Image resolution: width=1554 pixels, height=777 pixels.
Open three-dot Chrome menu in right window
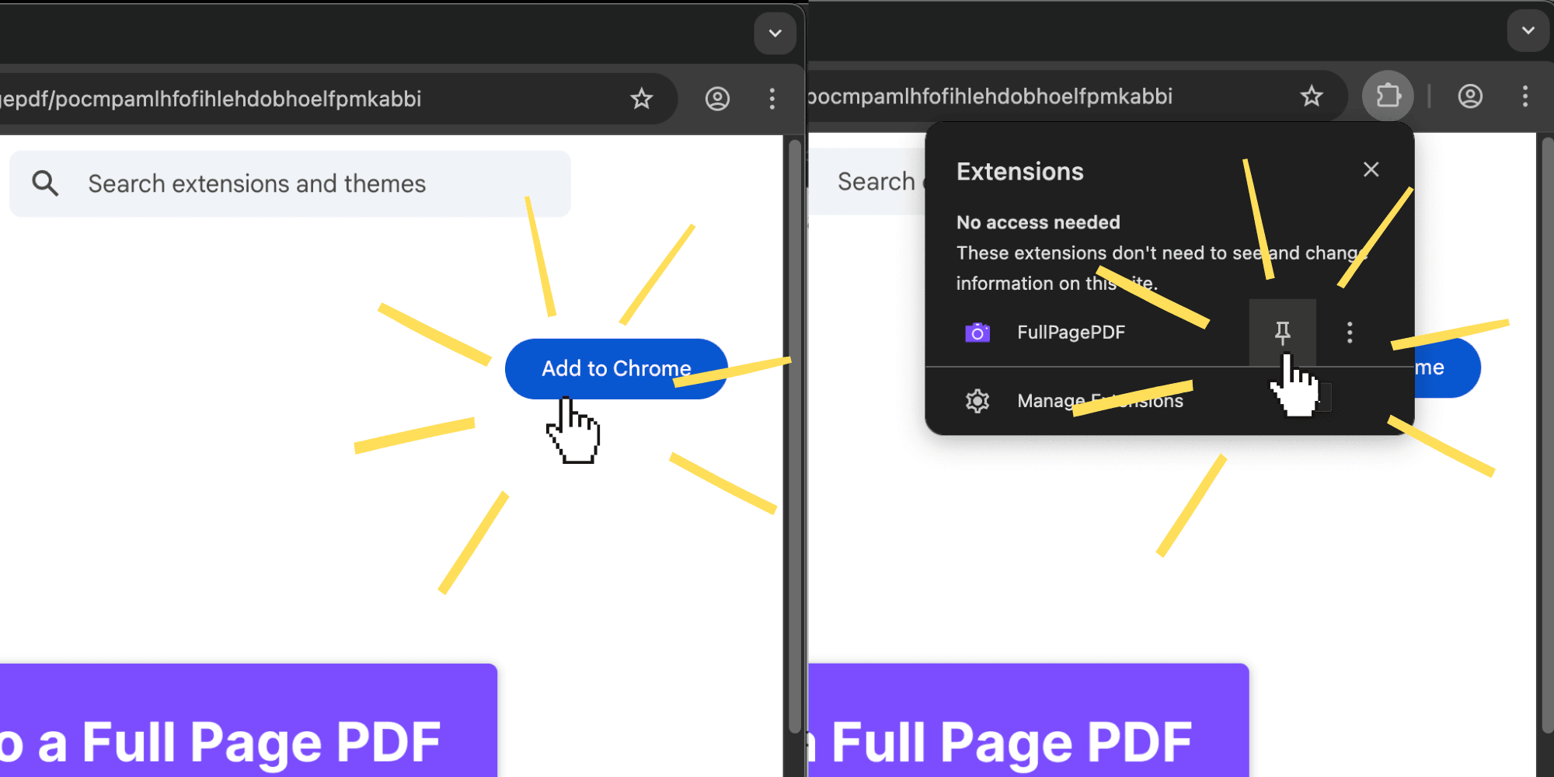tap(1525, 96)
